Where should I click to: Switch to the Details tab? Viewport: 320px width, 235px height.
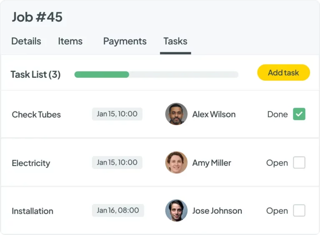26,41
